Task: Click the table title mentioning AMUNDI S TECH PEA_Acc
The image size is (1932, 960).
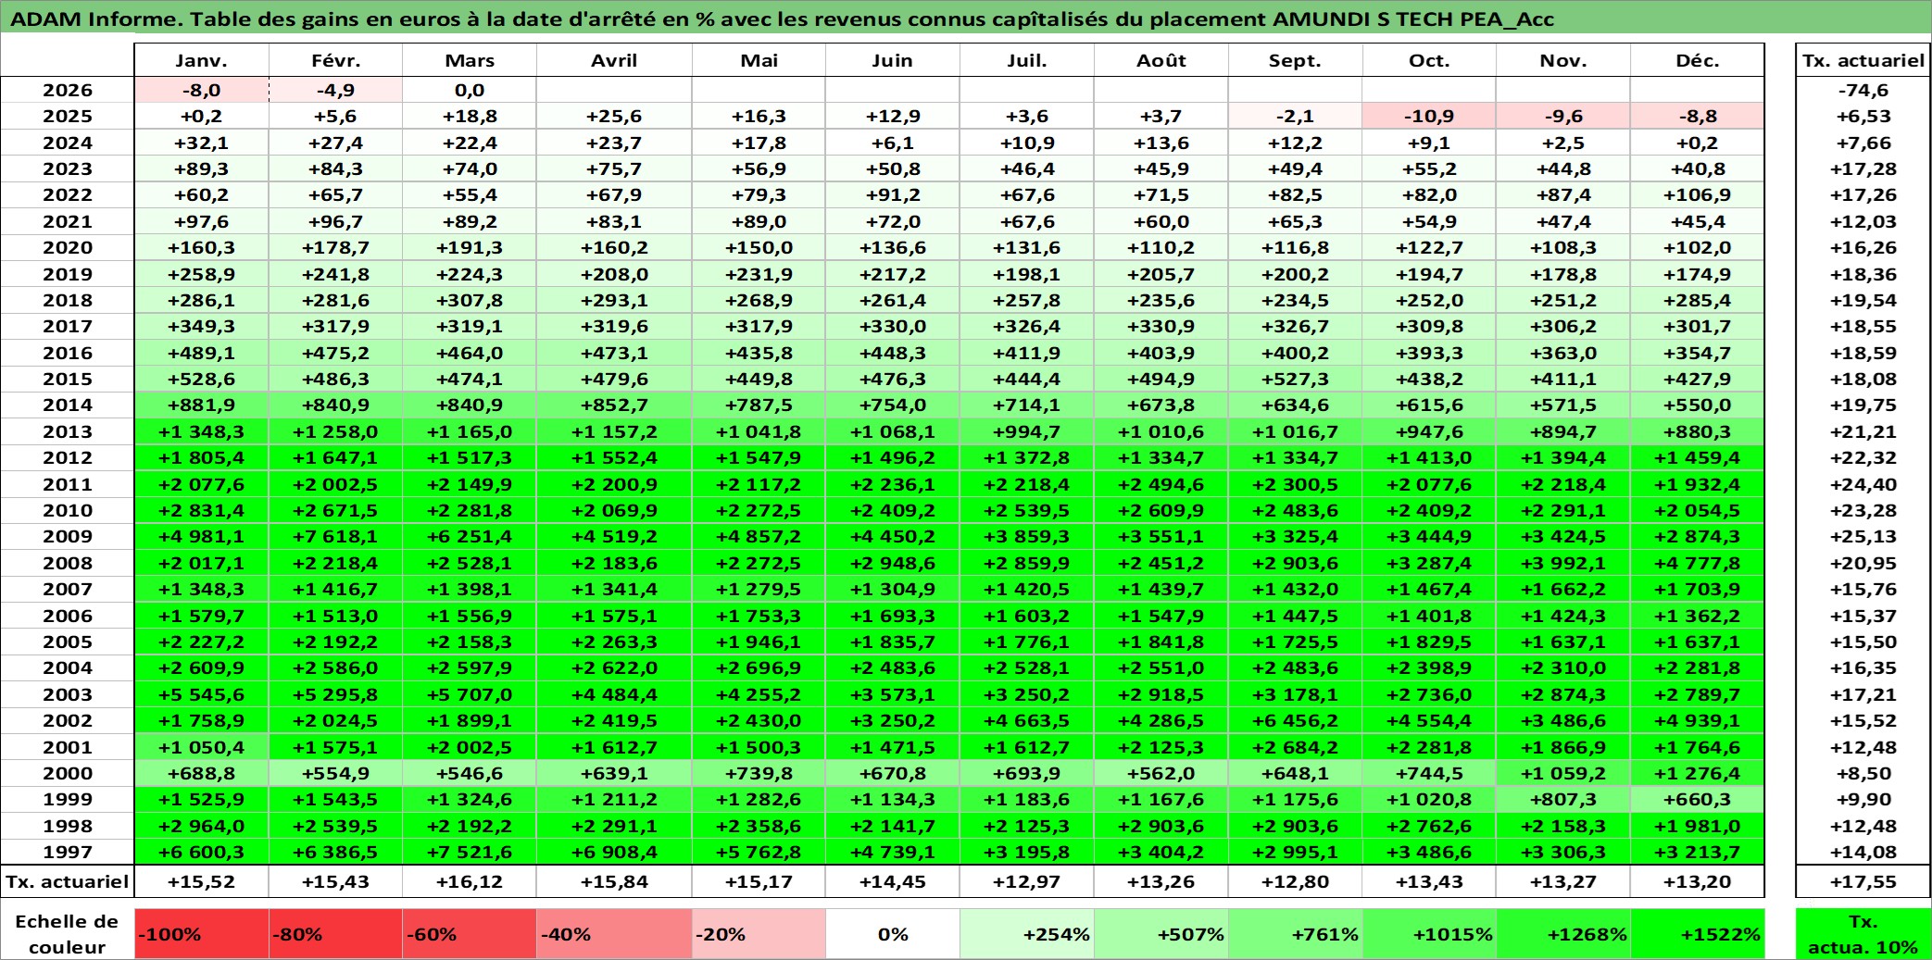Action: 782,19
